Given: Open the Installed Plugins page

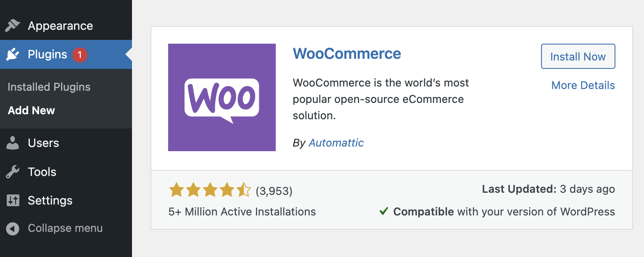Looking at the screenshot, I should pos(49,87).
